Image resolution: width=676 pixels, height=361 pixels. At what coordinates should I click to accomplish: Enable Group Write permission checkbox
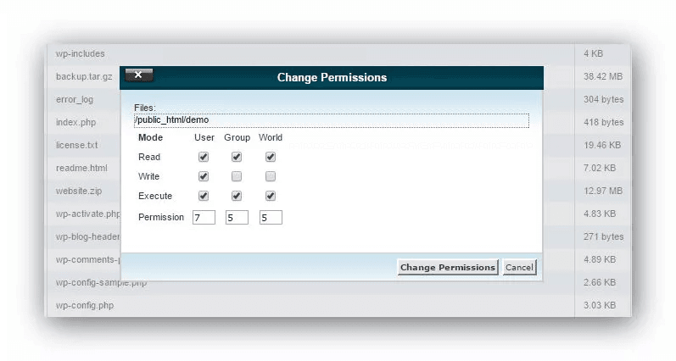pos(237,176)
